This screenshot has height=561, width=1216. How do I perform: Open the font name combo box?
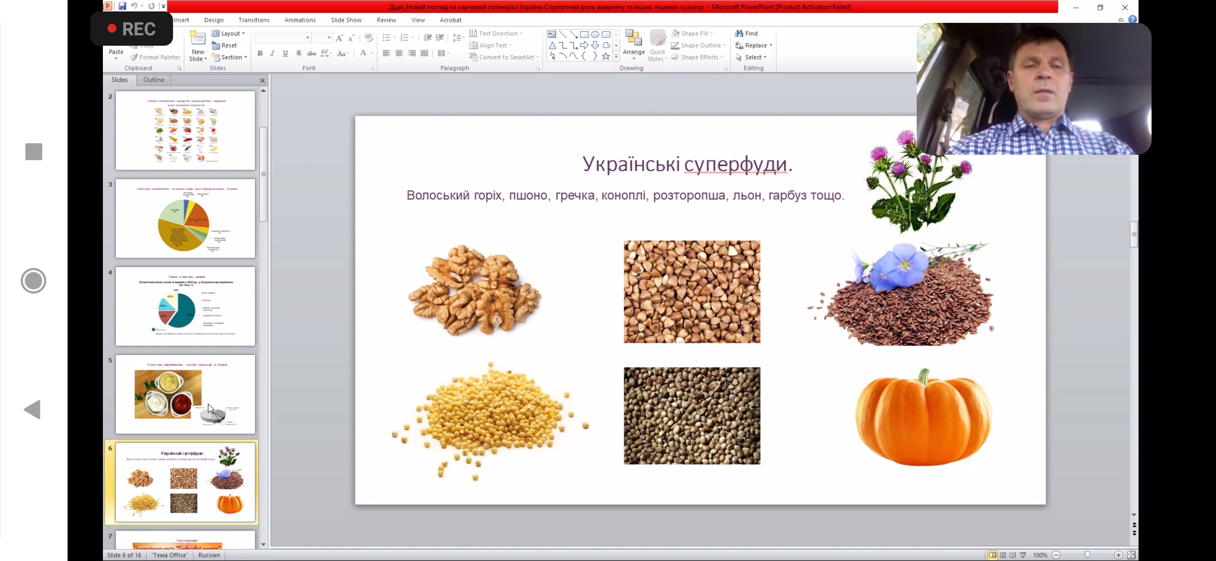point(283,38)
